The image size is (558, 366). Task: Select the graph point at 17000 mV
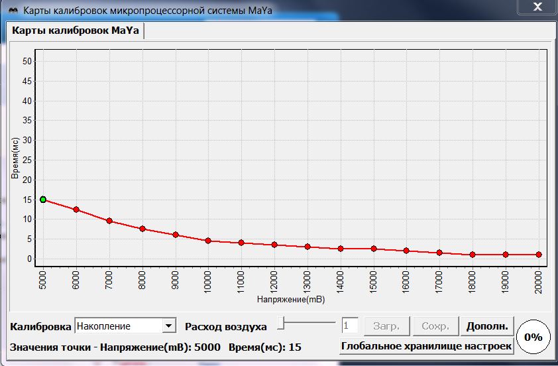[x=439, y=253]
